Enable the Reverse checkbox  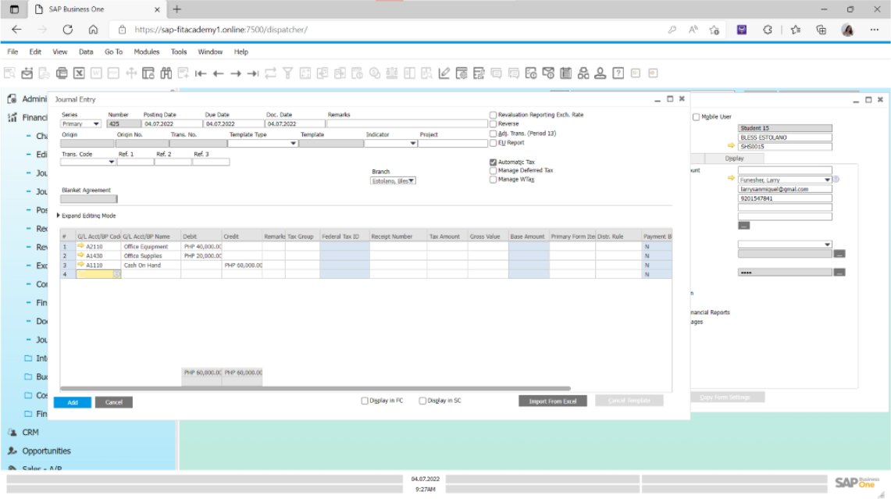point(493,124)
